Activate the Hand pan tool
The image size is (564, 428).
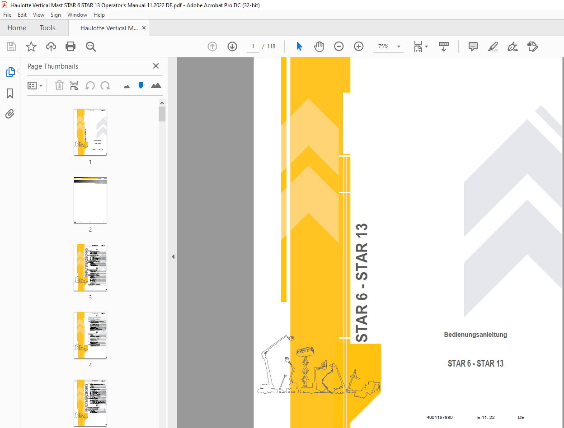coord(319,47)
